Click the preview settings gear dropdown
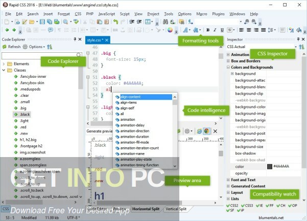 point(188,131)
